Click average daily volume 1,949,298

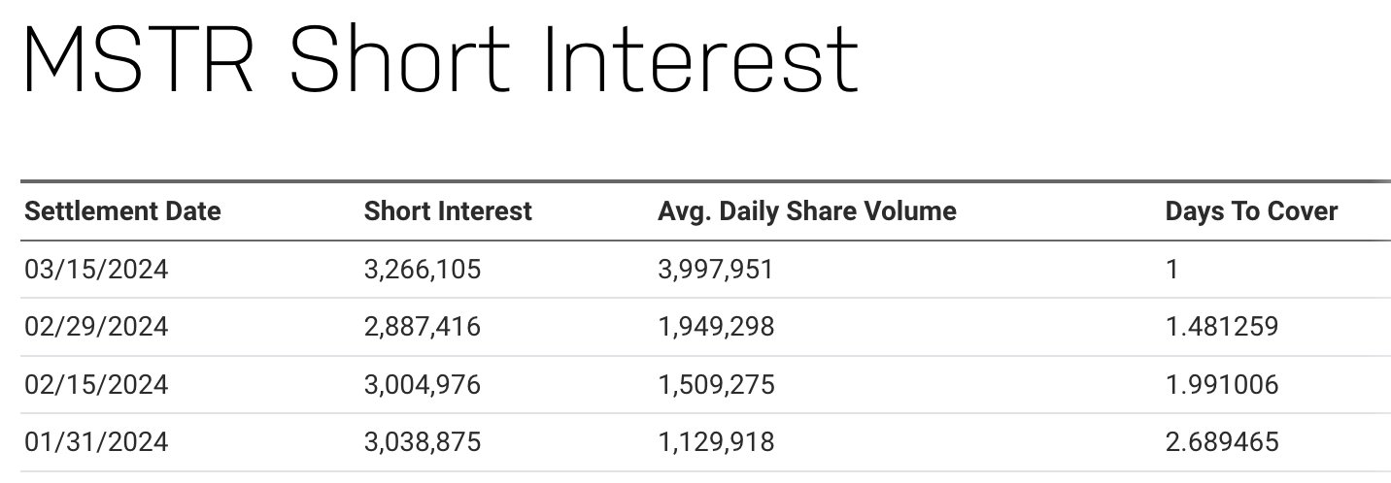point(716,327)
